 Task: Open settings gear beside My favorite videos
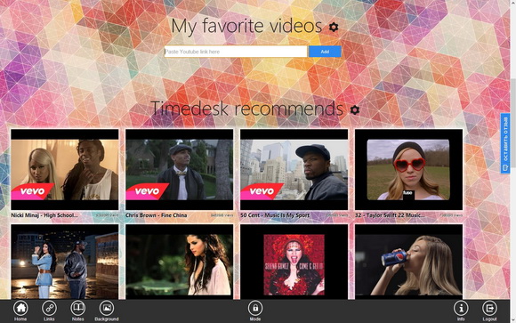[334, 27]
